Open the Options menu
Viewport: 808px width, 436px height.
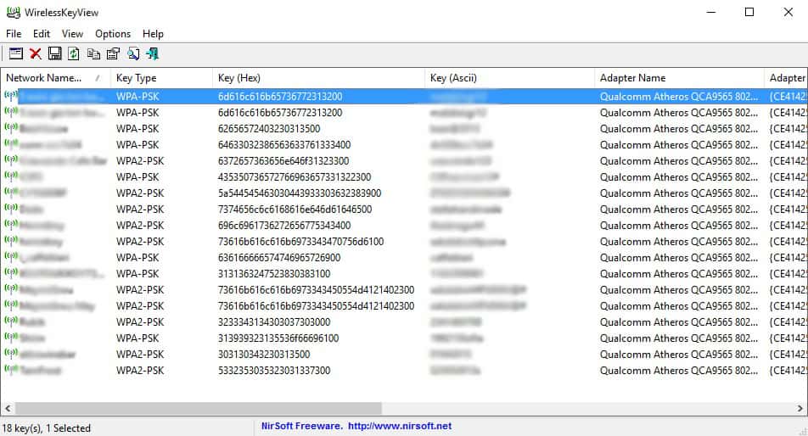click(113, 34)
